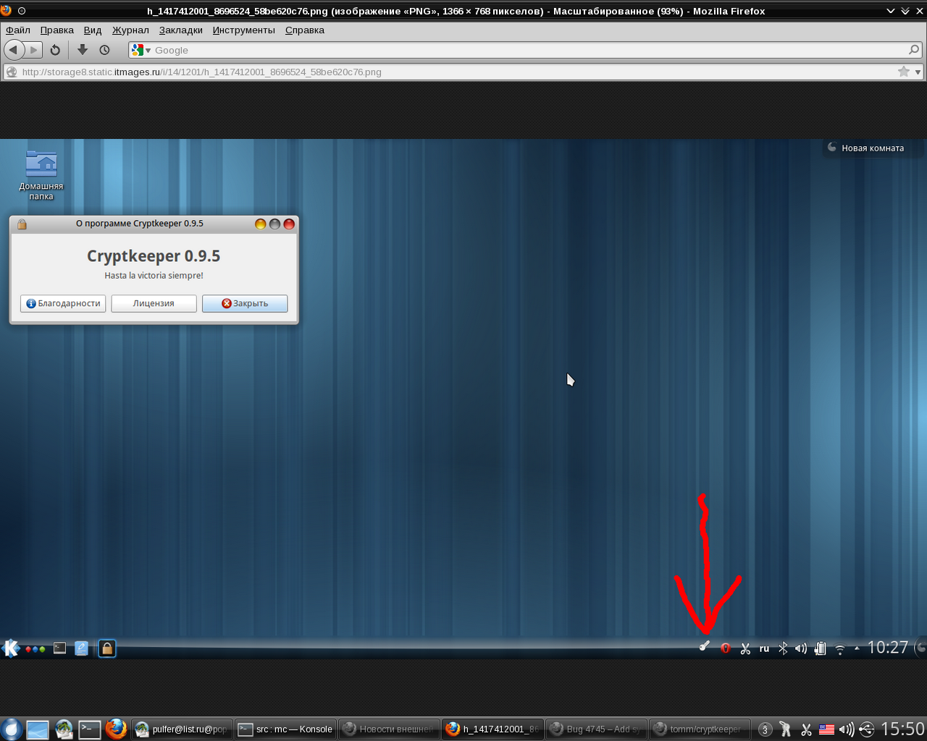Launch the mail client icon in the bottom taskbar

click(x=64, y=729)
